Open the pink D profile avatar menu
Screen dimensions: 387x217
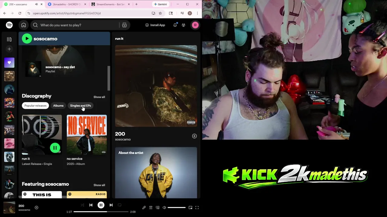(x=195, y=25)
